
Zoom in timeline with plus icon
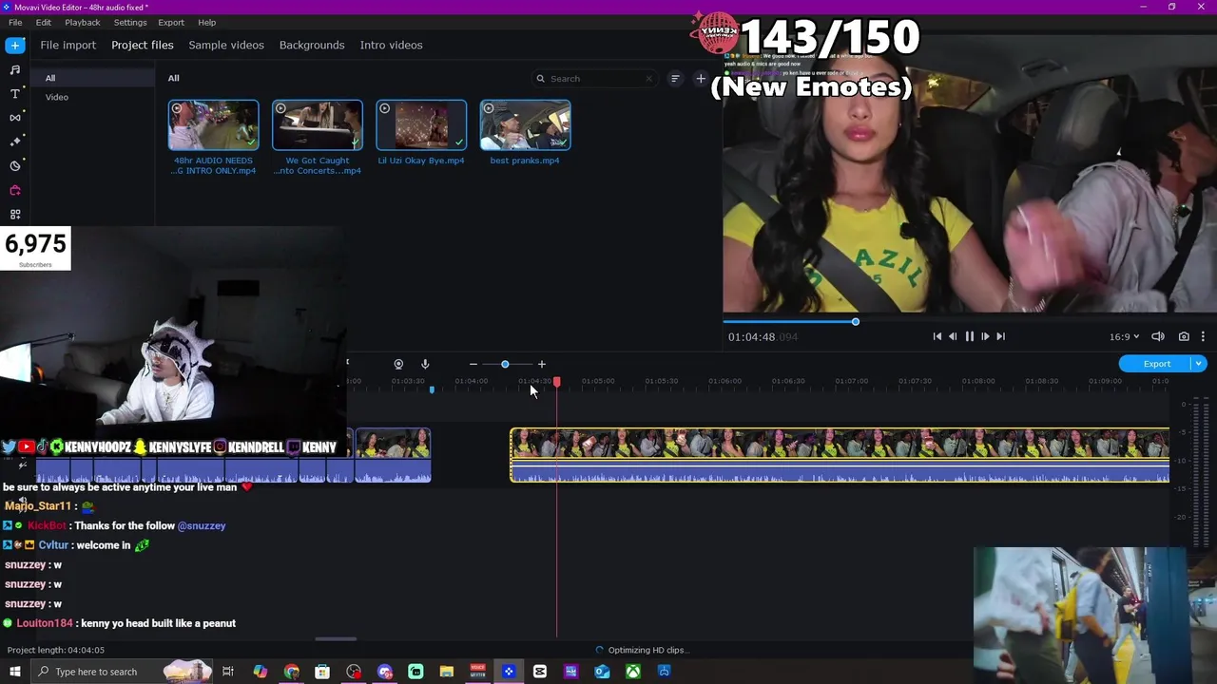(542, 364)
